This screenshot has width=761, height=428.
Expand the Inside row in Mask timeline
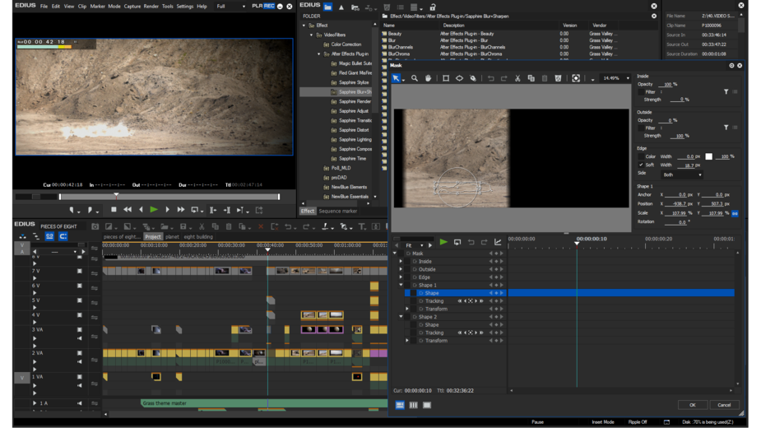click(x=401, y=262)
